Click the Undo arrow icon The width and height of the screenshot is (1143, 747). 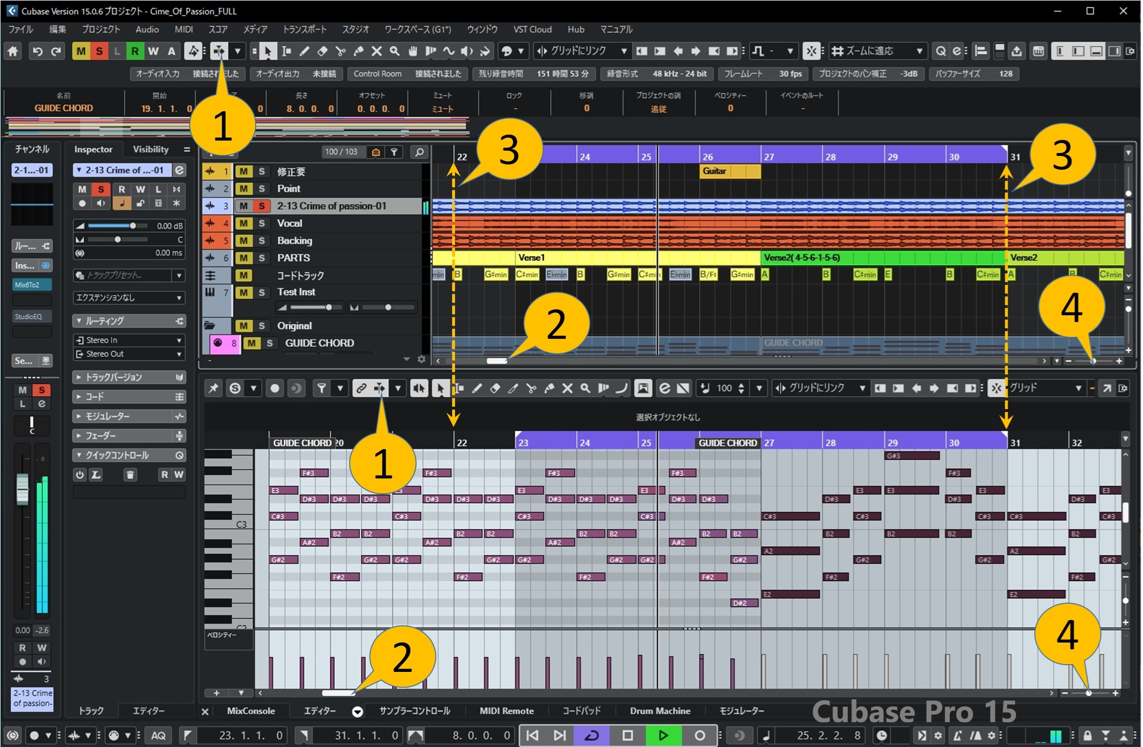tap(38, 51)
